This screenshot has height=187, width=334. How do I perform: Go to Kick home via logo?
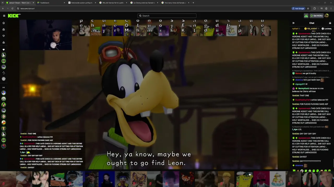coord(14,16)
